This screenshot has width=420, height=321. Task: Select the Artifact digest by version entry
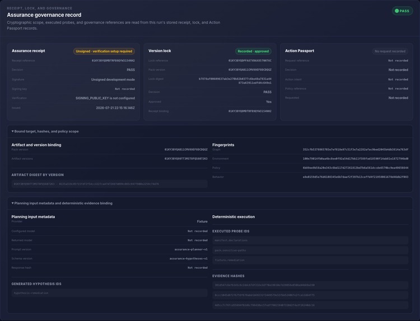pos(109,184)
